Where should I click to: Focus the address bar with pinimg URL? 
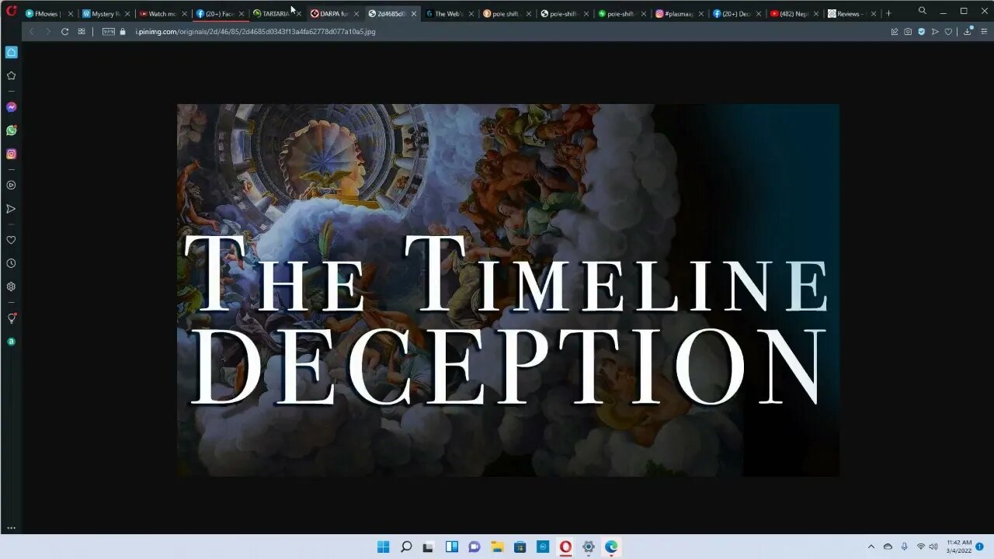255,32
